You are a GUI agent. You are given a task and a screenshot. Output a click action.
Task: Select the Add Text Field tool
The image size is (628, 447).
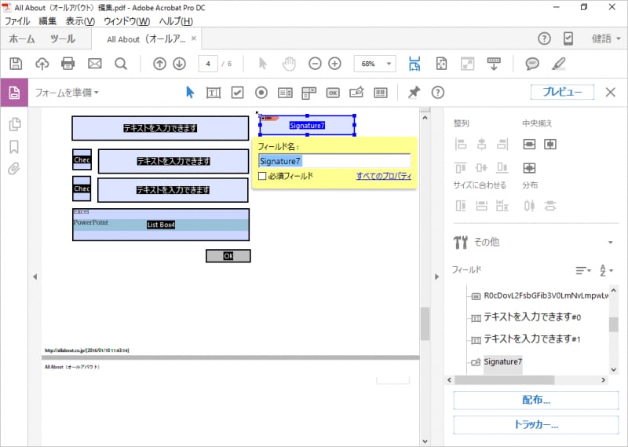pos(213,93)
